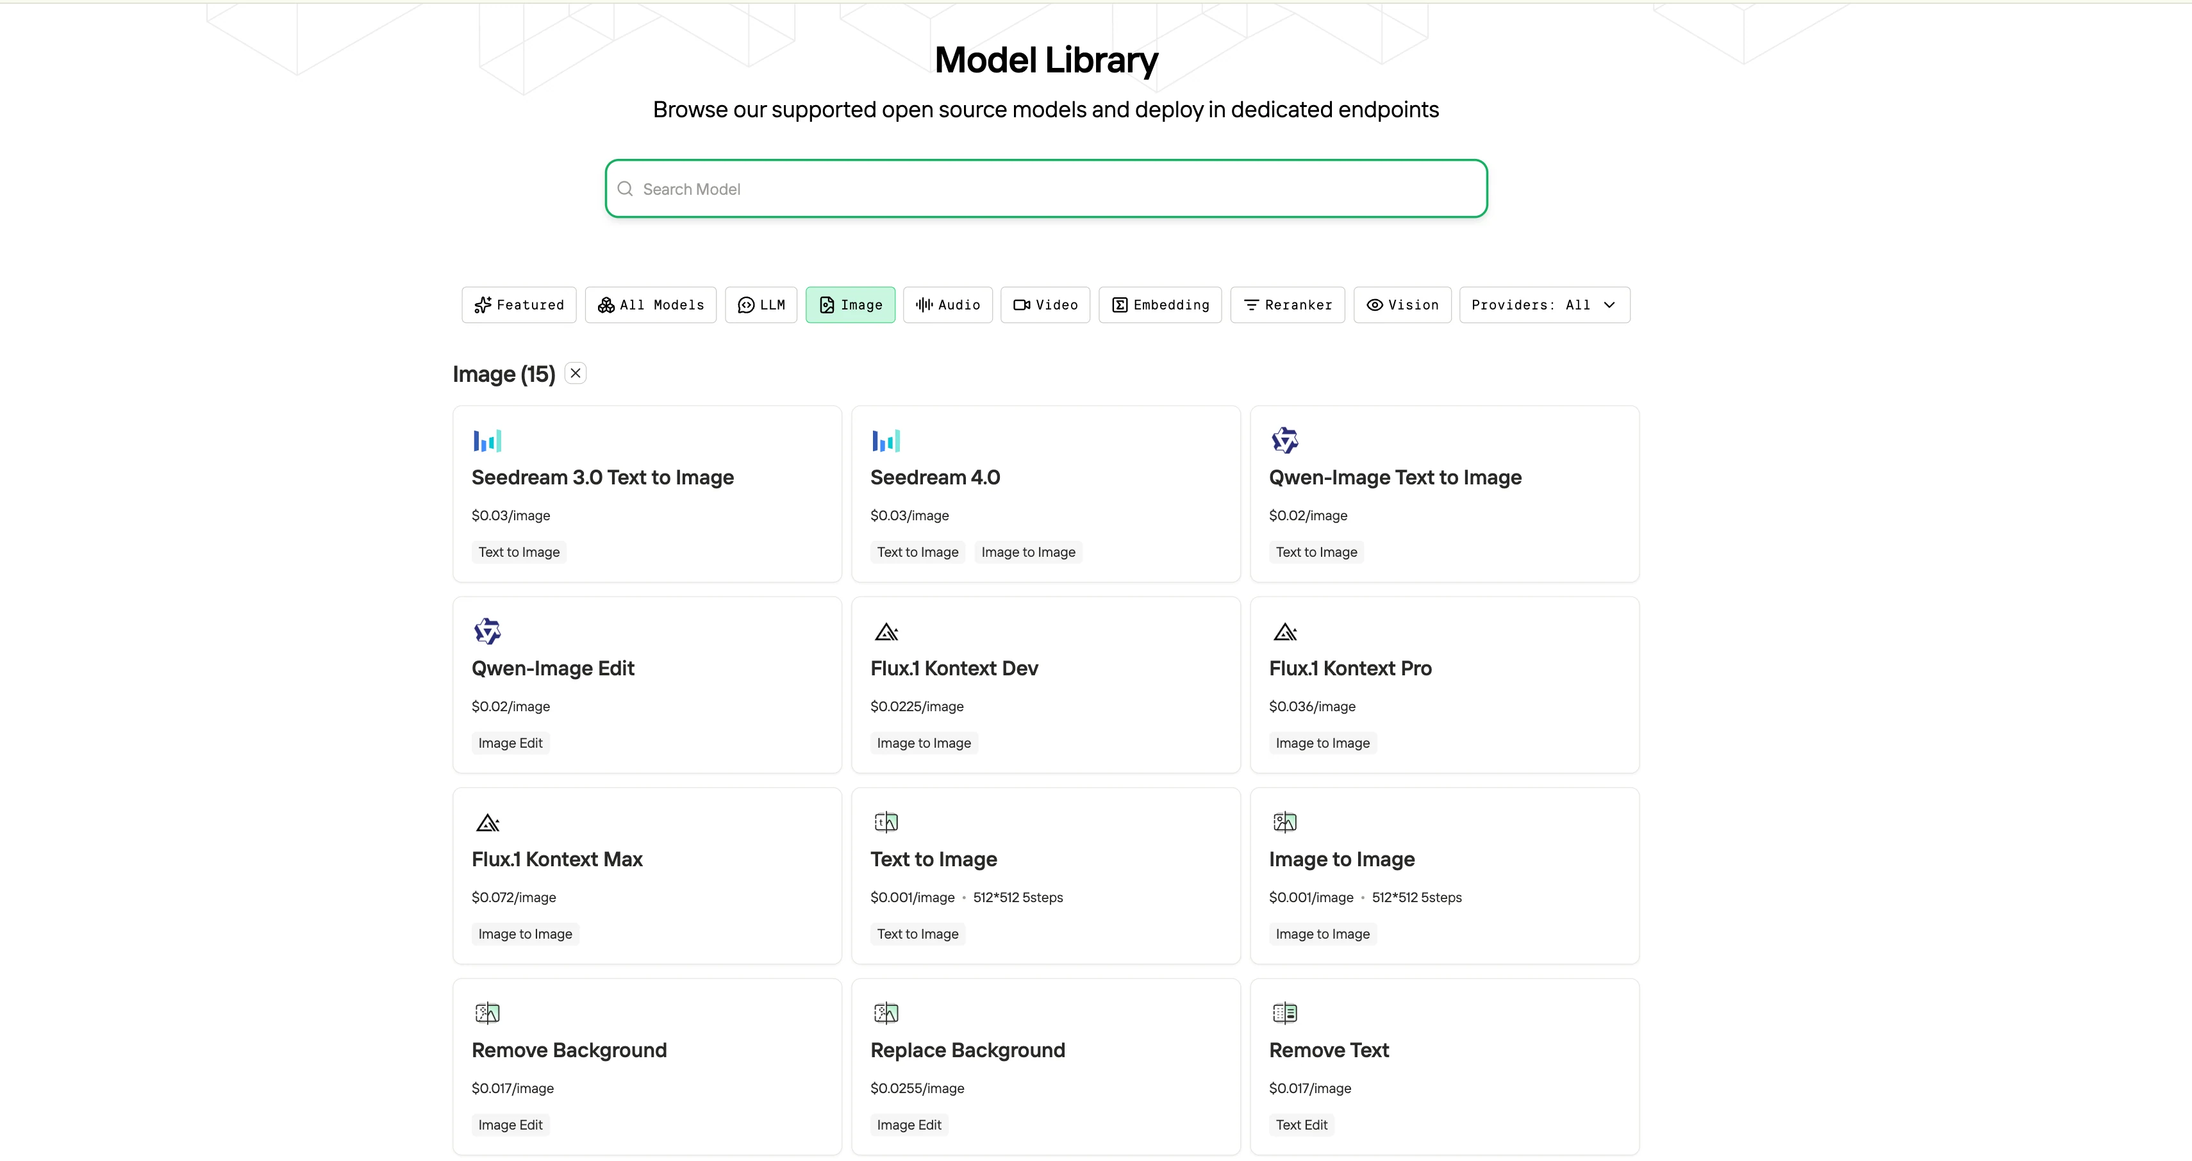Open the Seedream 4.0 model title
Image resolution: width=2192 pixels, height=1161 pixels.
935,478
